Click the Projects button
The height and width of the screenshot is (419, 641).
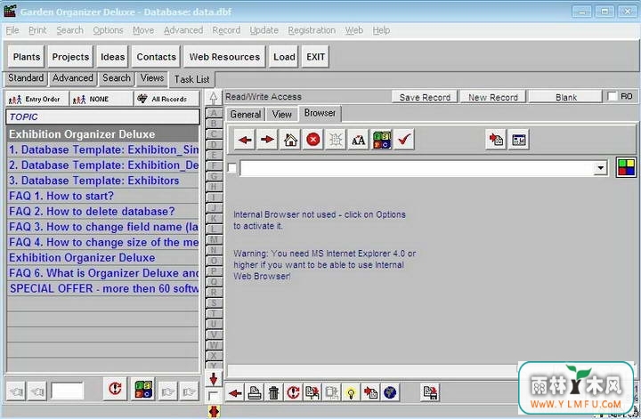pos(70,57)
